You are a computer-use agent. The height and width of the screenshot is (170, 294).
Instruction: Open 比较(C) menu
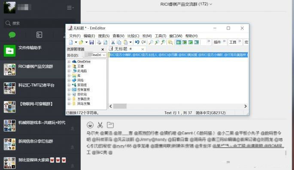[x=133, y=36]
